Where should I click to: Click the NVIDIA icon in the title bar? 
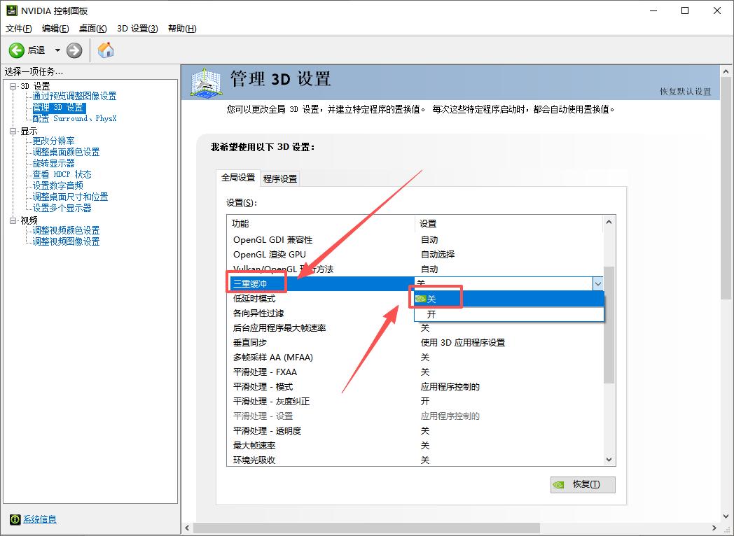(12, 10)
